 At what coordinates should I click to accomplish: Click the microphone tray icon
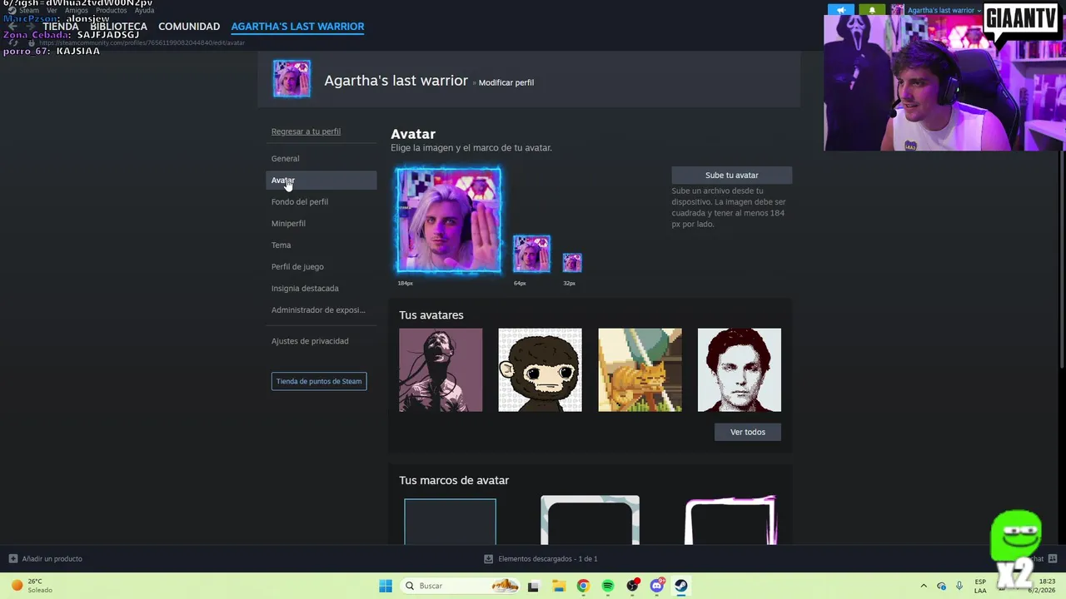click(959, 586)
